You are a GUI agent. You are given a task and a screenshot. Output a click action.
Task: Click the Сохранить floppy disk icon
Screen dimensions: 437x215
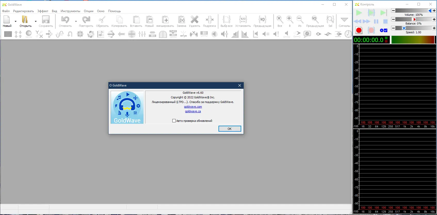tap(46, 20)
